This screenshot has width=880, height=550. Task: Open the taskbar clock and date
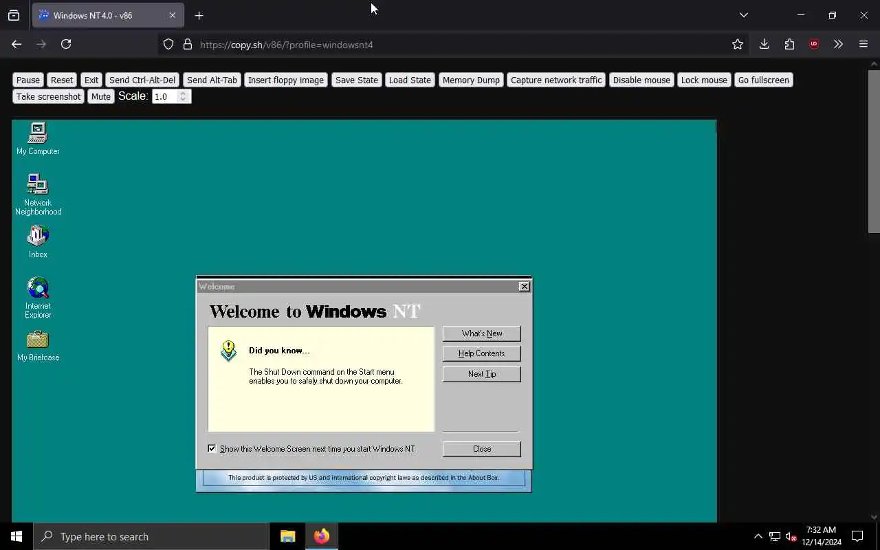[x=822, y=536]
